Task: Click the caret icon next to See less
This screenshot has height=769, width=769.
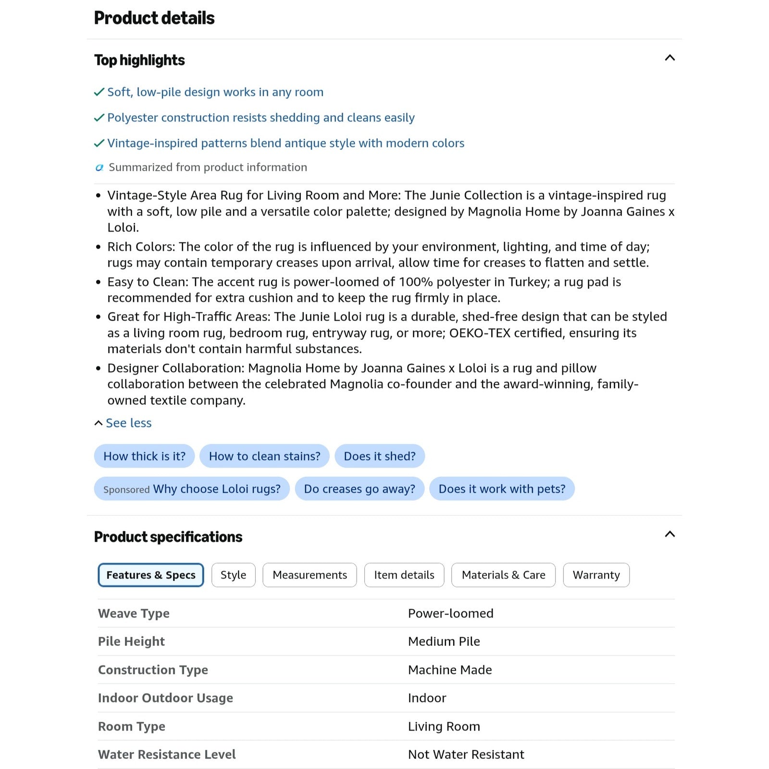Action: pyautogui.click(x=99, y=423)
